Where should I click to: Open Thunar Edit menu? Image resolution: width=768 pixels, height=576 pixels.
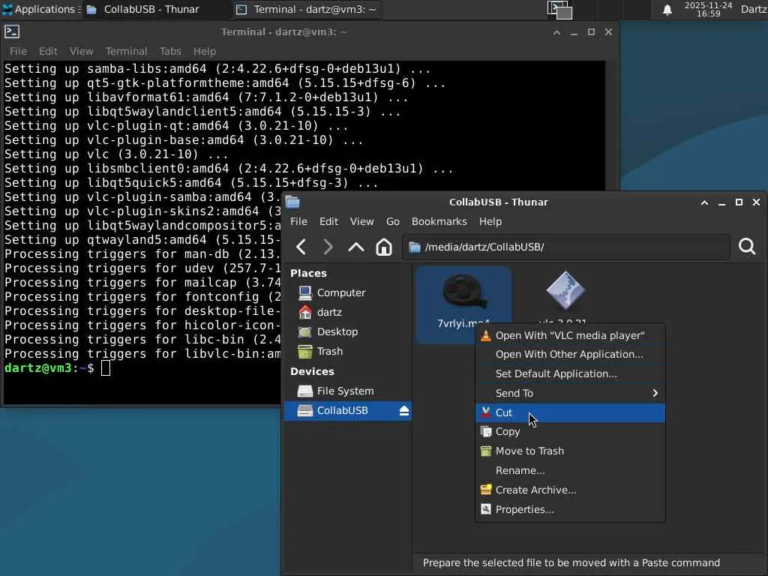328,222
